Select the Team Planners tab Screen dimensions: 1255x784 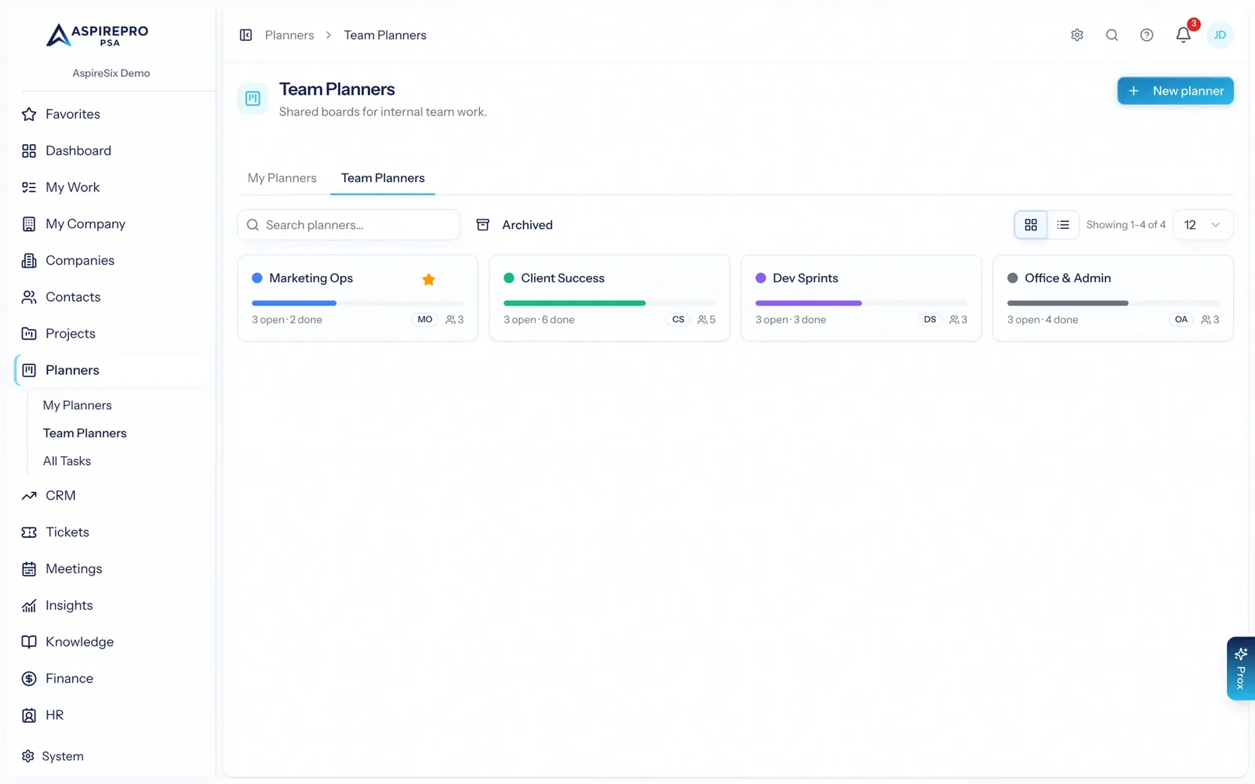(383, 178)
